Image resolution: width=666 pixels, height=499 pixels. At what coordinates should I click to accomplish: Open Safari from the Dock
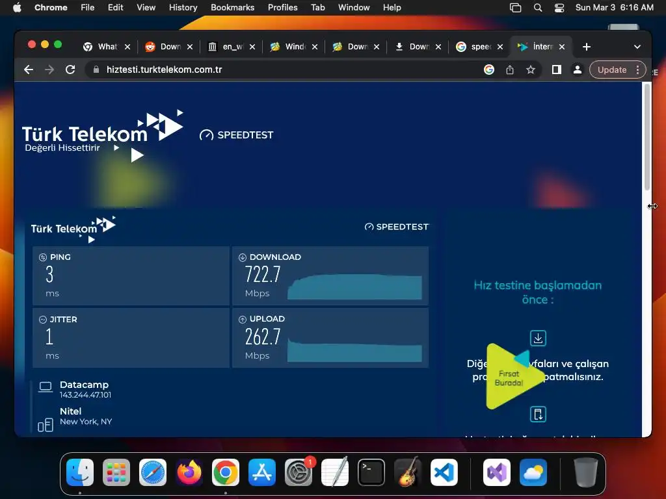tap(153, 472)
